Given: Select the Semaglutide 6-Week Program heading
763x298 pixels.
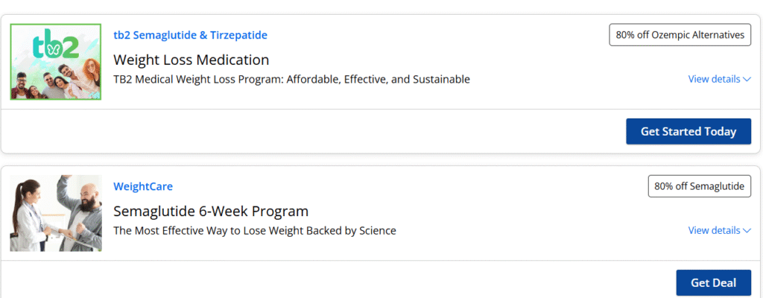Looking at the screenshot, I should (211, 212).
